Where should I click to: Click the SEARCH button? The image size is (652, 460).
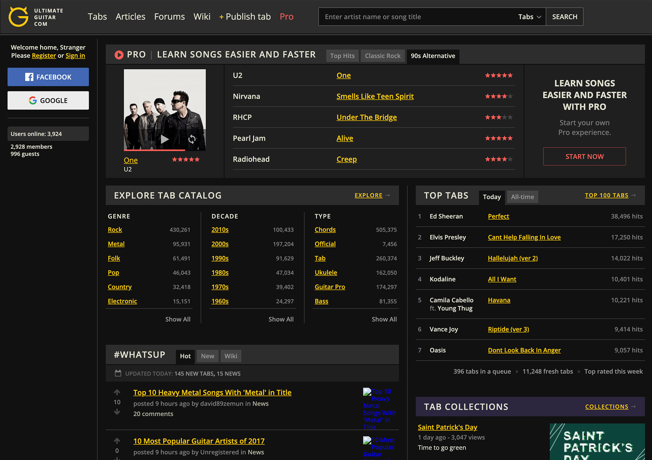pyautogui.click(x=564, y=17)
